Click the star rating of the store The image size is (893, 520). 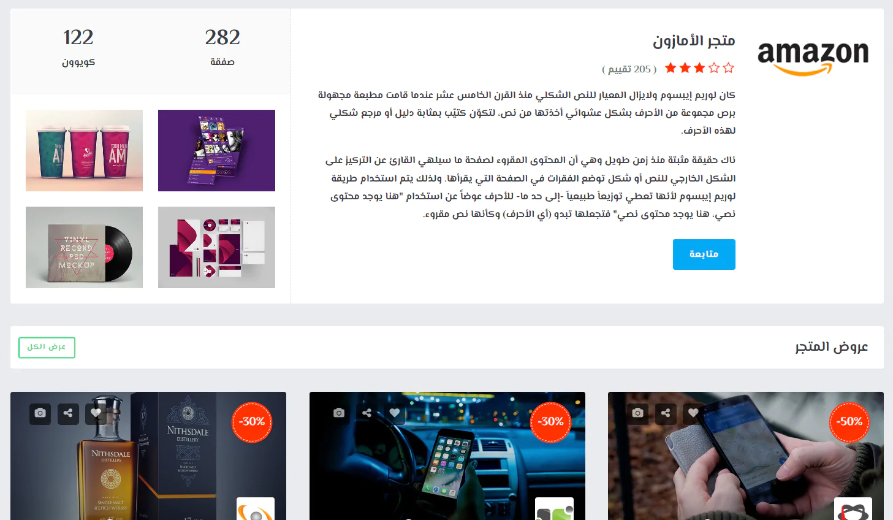pos(699,68)
